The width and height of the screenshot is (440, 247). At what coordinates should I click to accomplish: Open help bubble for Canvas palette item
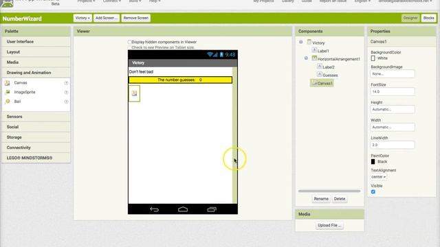point(66,83)
